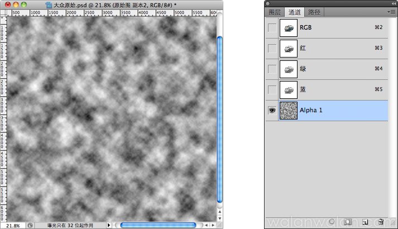Load channel as selection icon
Screen dimensions: 398x229
332,222
